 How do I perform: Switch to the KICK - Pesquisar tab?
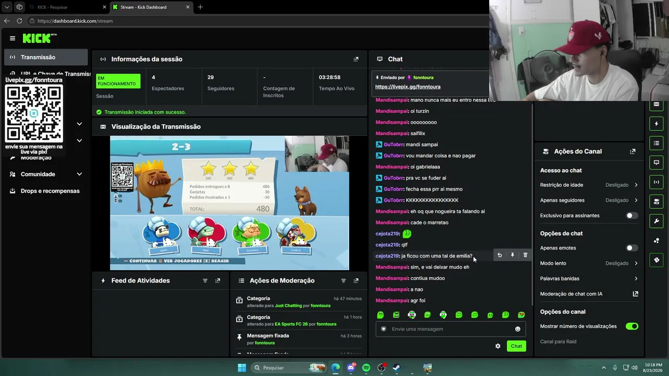[x=67, y=7]
